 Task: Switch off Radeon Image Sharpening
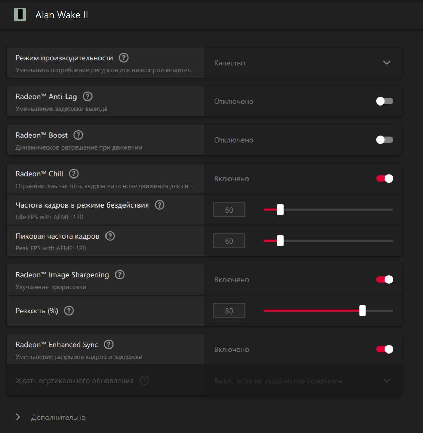tap(384, 279)
